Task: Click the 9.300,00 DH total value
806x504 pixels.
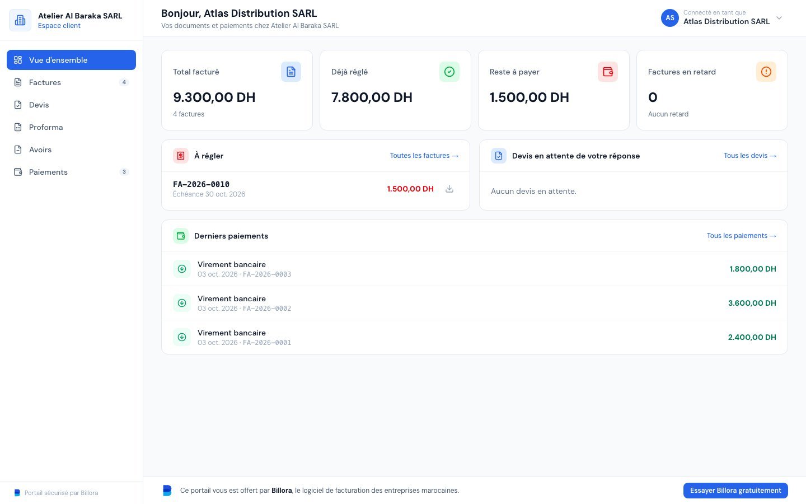Action: point(214,97)
